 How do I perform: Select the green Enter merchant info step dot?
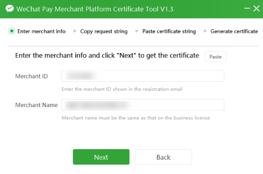12,31
